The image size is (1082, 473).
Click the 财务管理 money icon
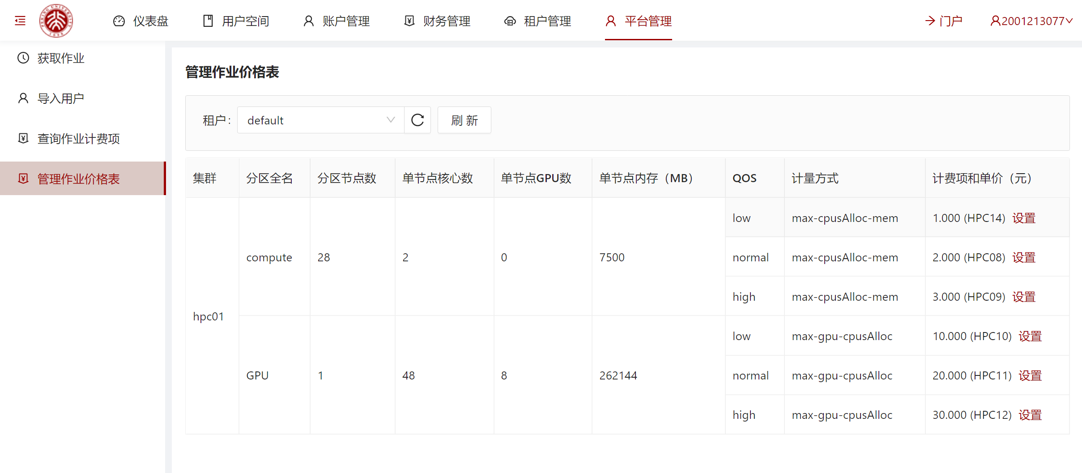click(x=409, y=21)
